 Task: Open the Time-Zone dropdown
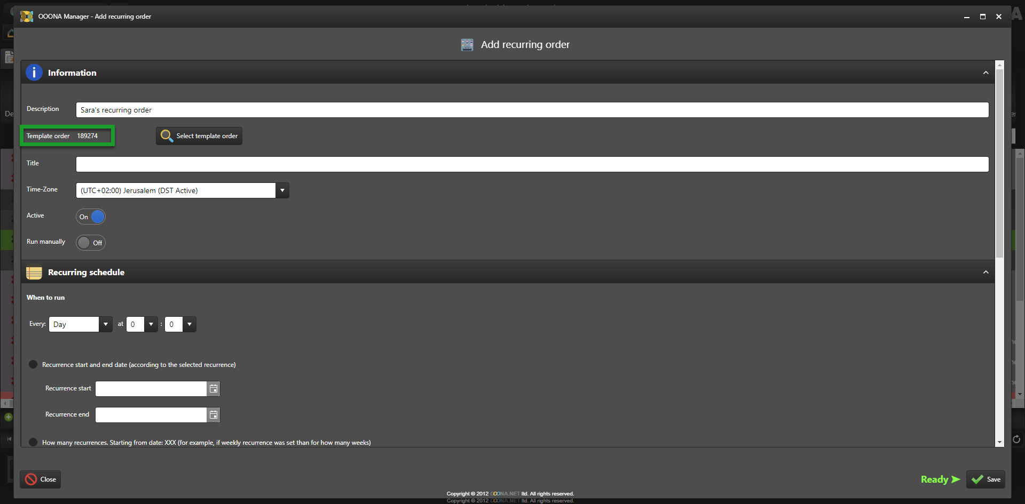pyautogui.click(x=282, y=190)
